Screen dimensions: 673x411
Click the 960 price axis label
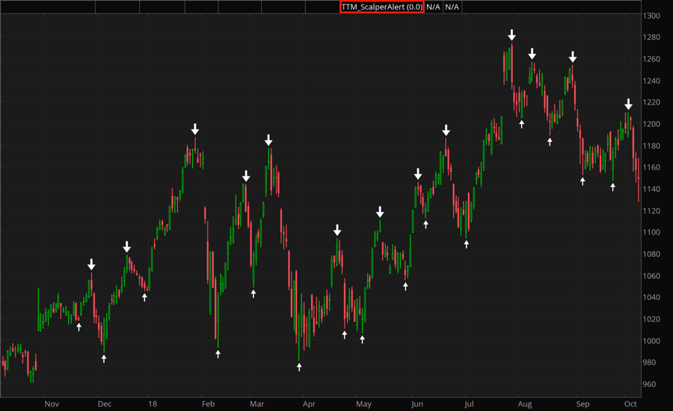pyautogui.click(x=651, y=385)
